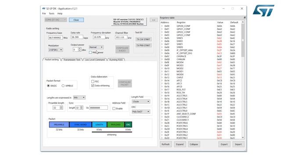Collapse registers panel with << button
Viewport: 281px width, 158px height.
pos(154,20)
